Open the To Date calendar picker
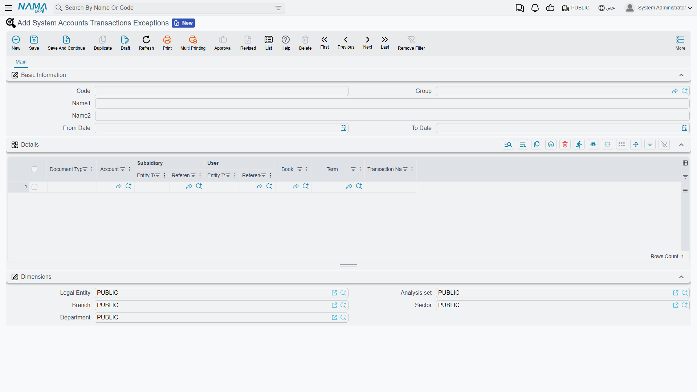 [685, 128]
